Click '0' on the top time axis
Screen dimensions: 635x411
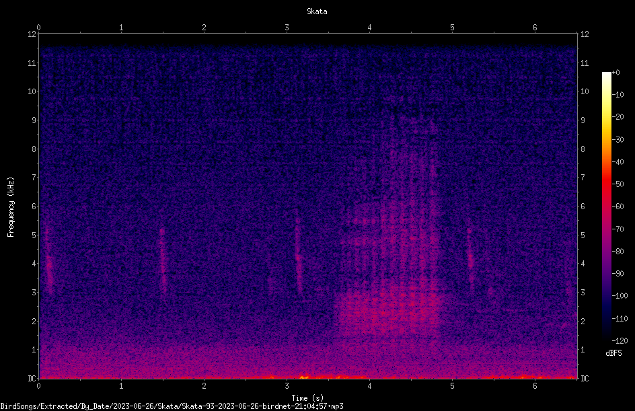(x=38, y=27)
